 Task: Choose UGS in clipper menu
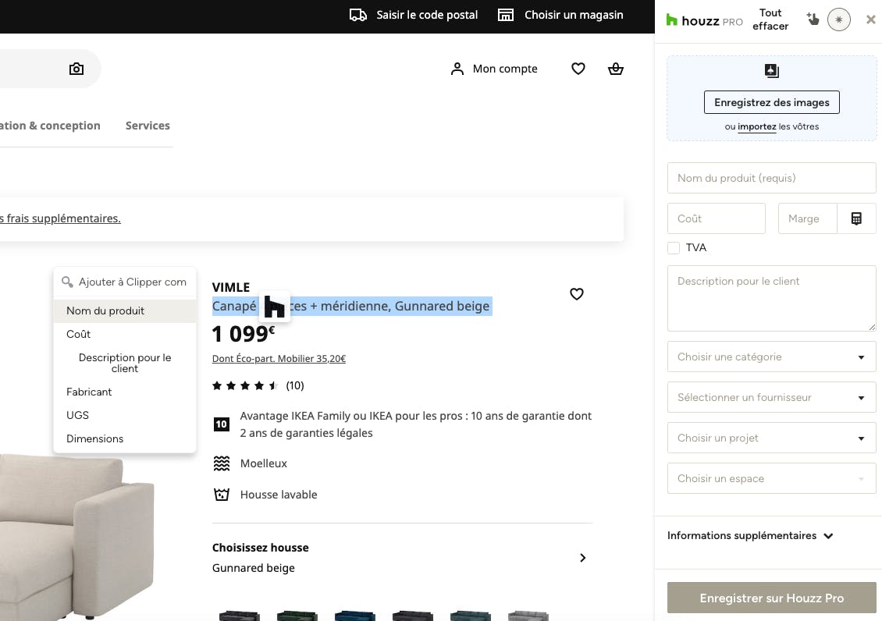pyautogui.click(x=125, y=415)
